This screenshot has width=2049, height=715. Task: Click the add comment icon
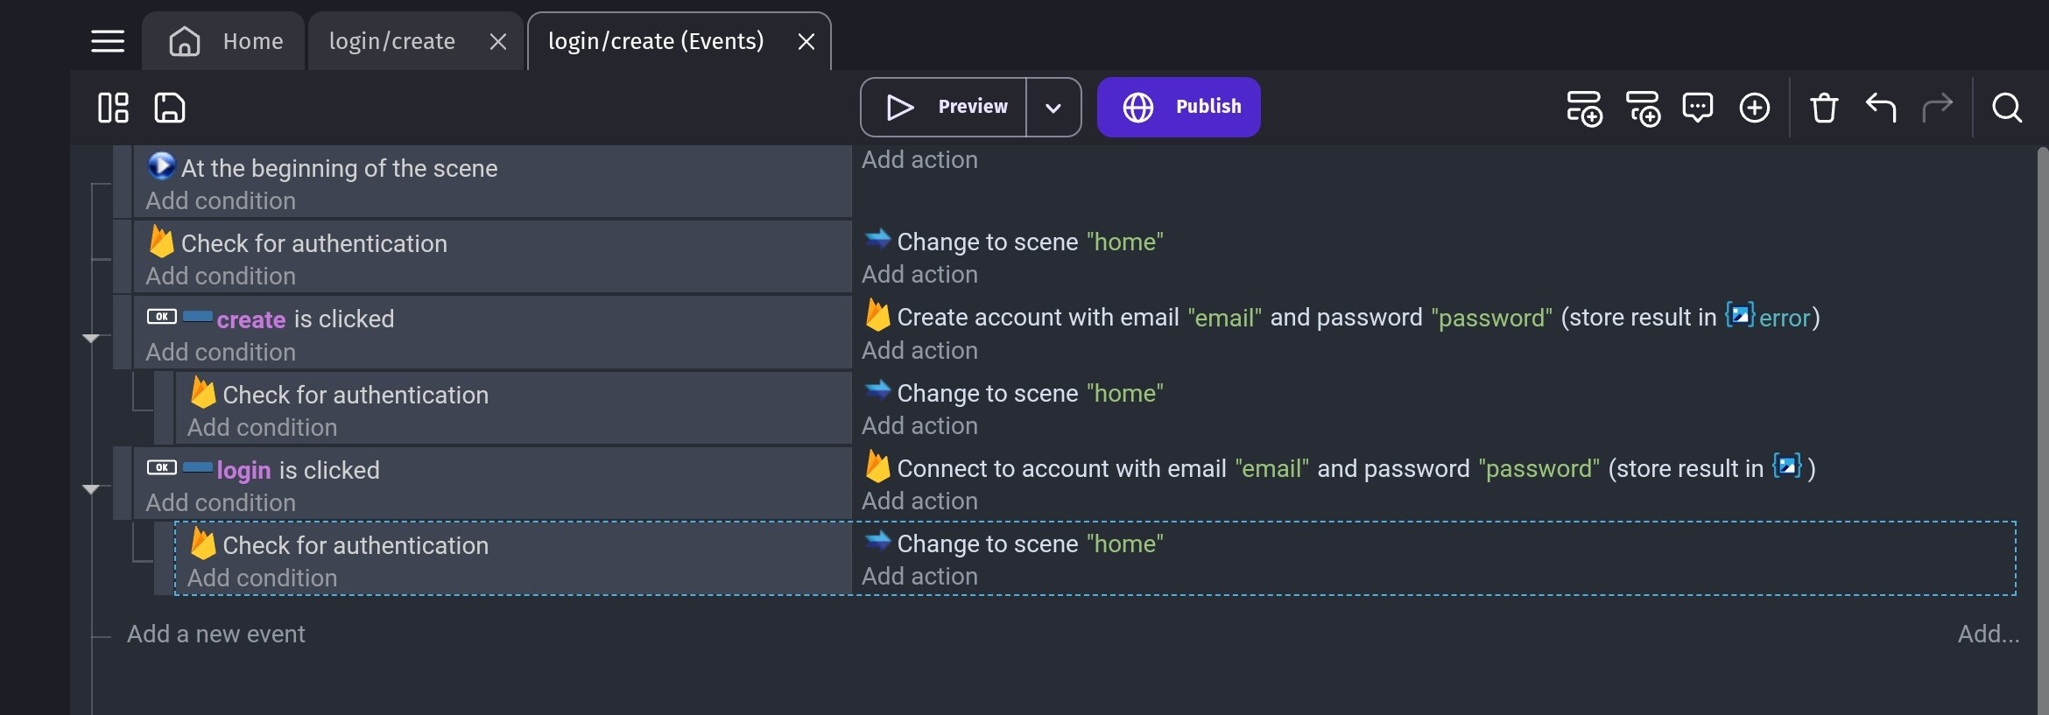1697,108
